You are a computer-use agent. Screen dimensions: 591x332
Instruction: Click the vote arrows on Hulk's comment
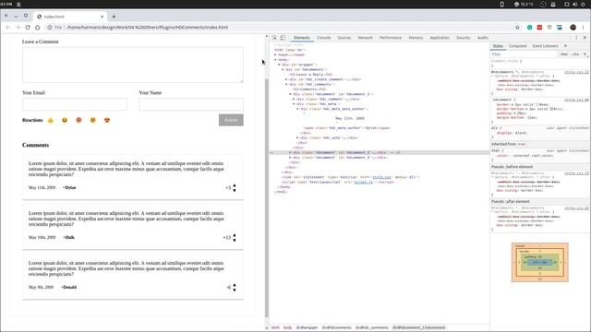(x=235, y=238)
